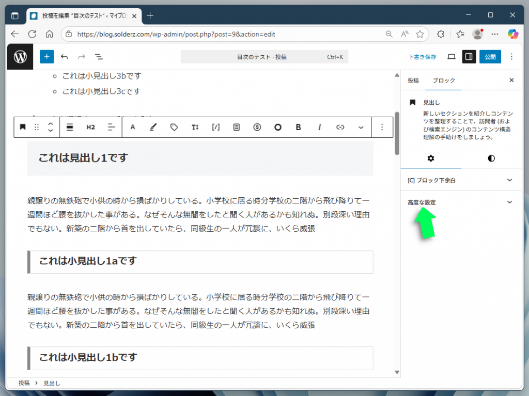Screen dimensions: 529x396
Task: Switch to the 投稿 tab in the sidebar
Action: coord(413,81)
